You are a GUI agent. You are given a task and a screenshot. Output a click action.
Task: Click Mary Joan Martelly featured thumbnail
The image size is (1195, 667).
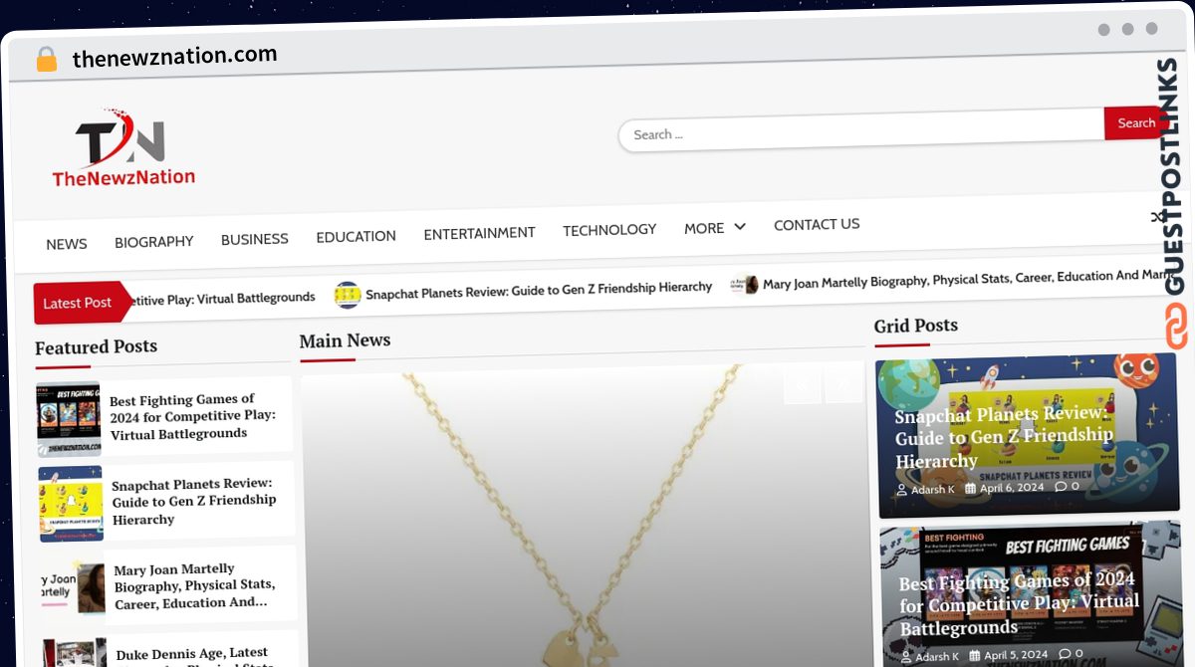click(x=73, y=587)
